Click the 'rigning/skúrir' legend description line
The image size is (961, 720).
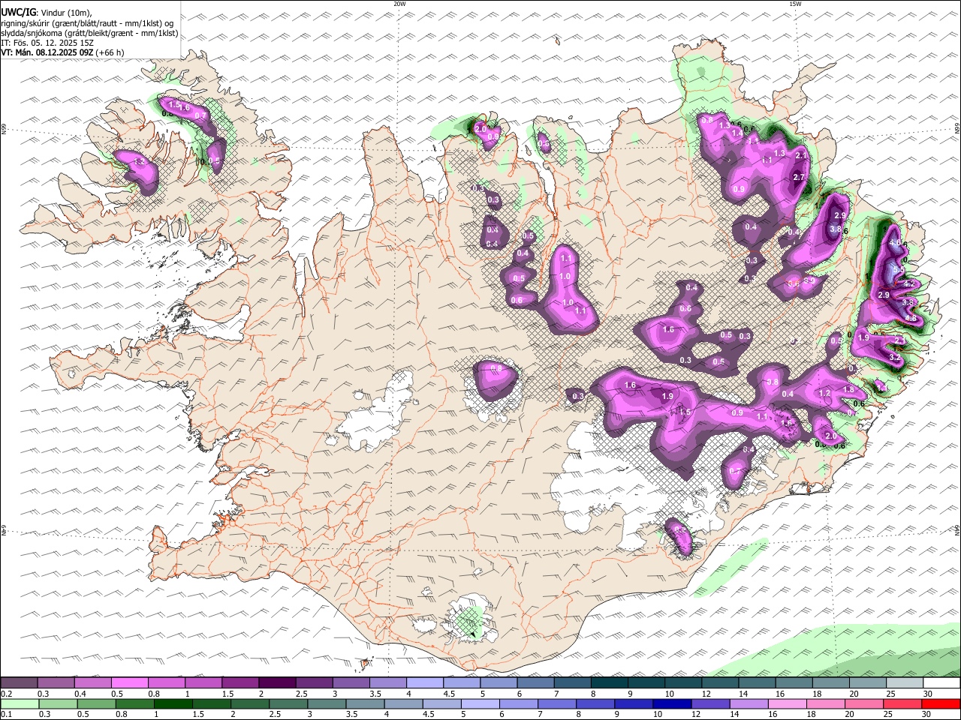pos(87,22)
